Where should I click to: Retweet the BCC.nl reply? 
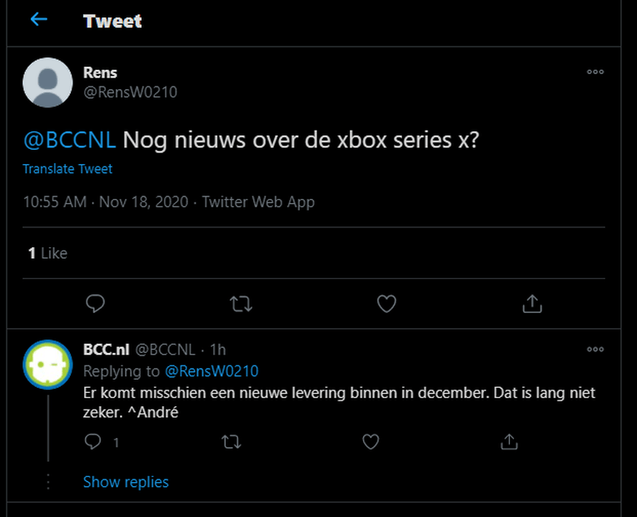(231, 442)
